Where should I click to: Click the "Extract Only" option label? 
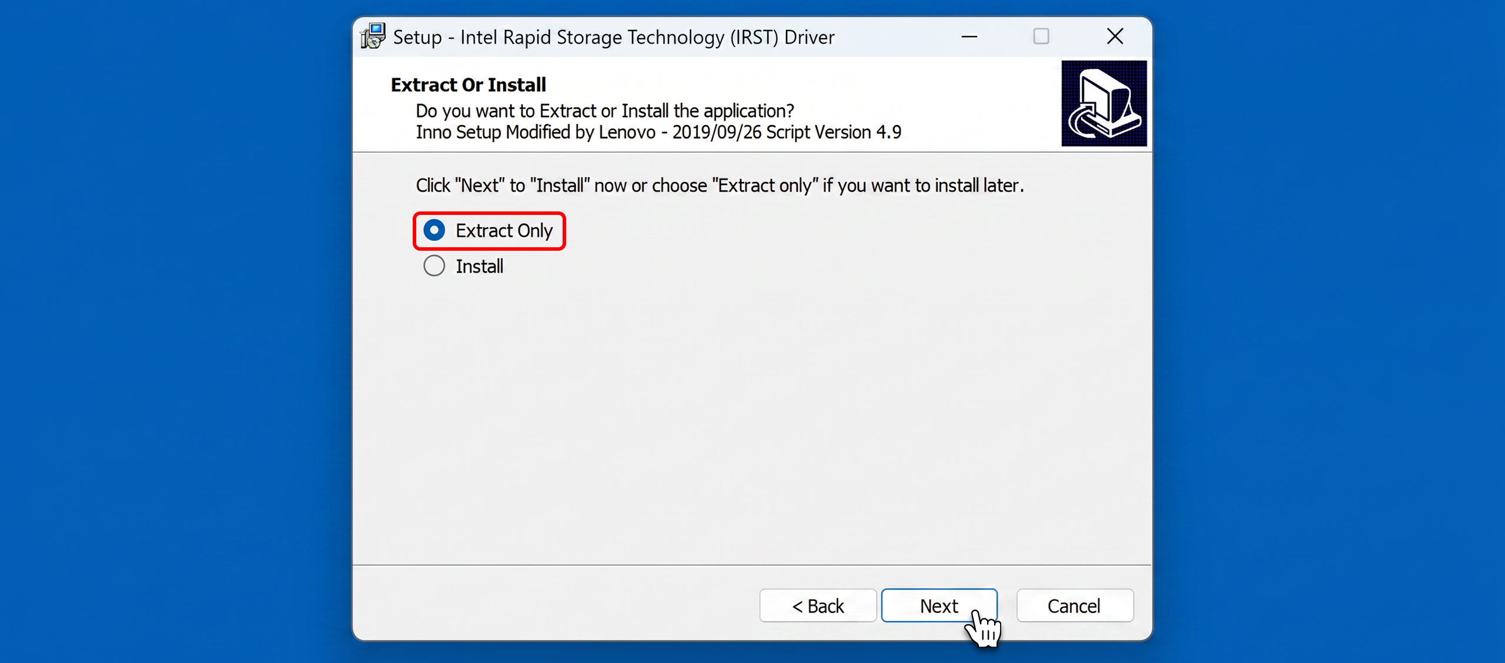pos(504,231)
